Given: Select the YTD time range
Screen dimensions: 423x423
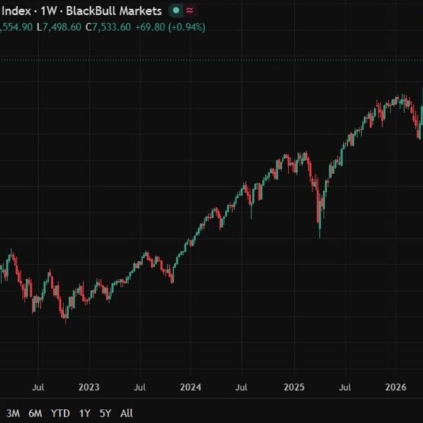Looking at the screenshot, I should point(60,413).
